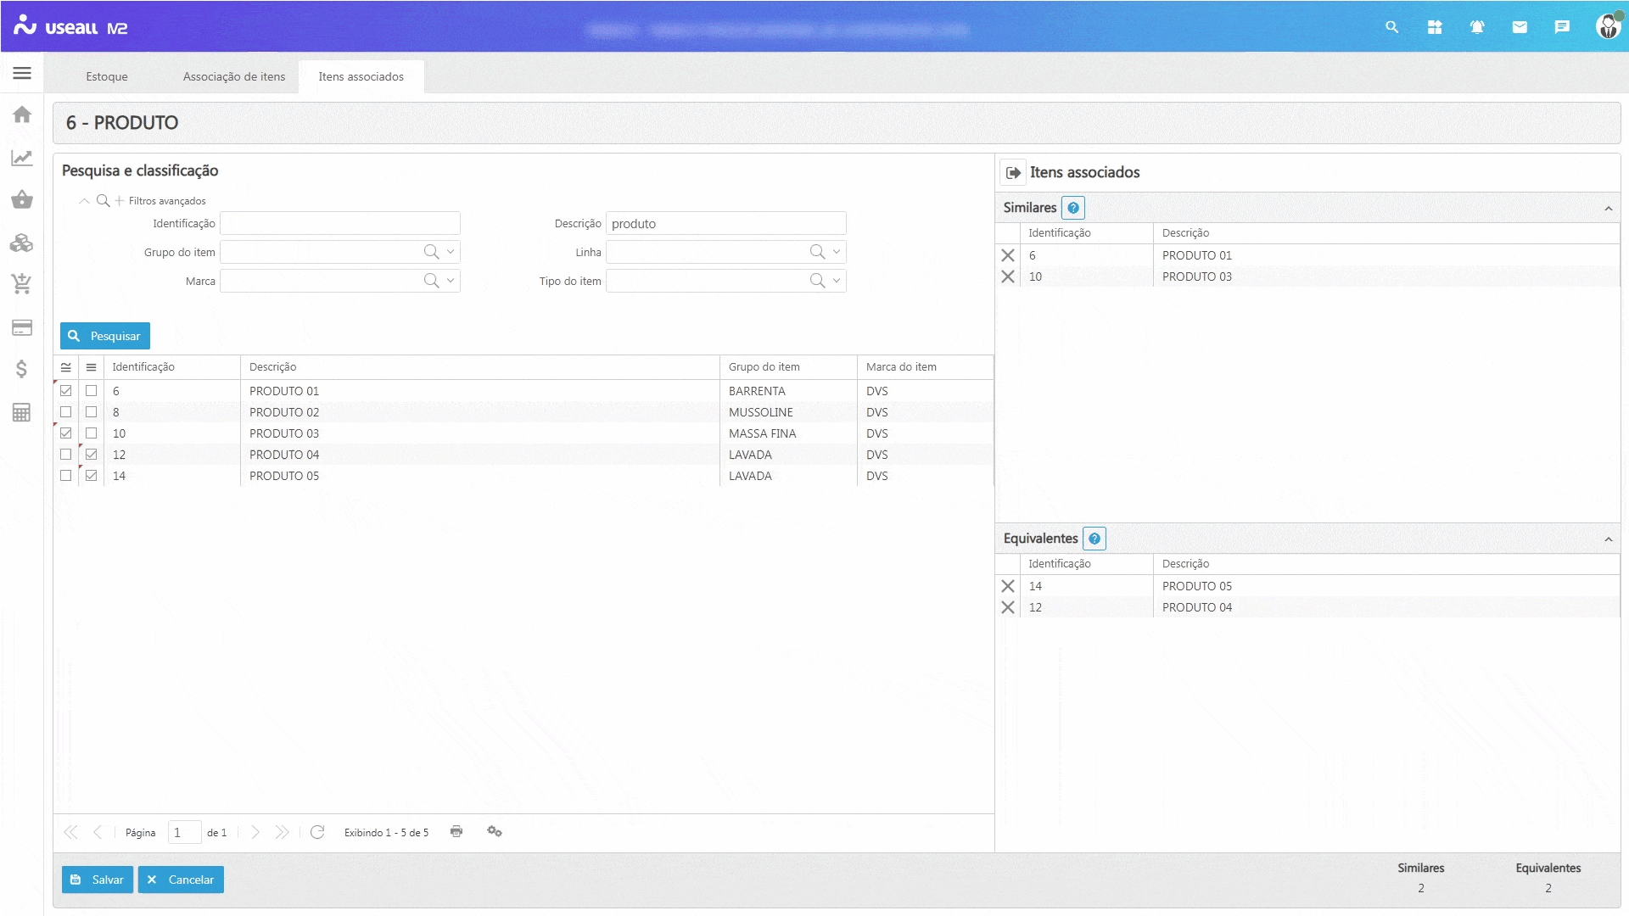The width and height of the screenshot is (1629, 916).
Task: Collapse the Equivalentes panel
Action: [1608, 539]
